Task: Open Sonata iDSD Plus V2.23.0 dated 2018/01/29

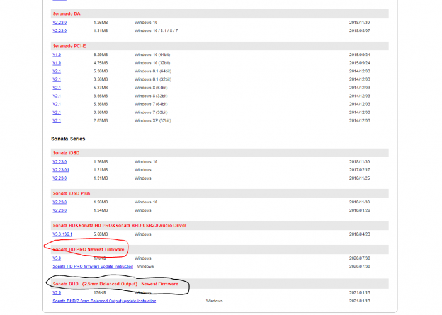Action: click(59, 210)
